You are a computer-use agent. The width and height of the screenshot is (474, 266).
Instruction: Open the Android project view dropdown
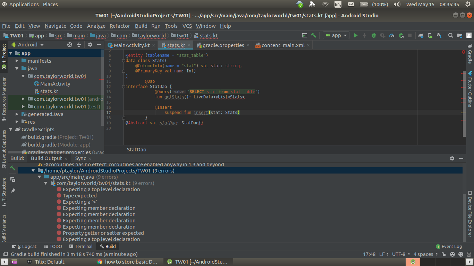pyautogui.click(x=31, y=45)
